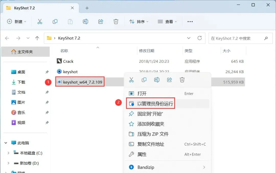Select 主文件夹 in the sidebar
This screenshot has height=173, width=276.
[x=25, y=52]
